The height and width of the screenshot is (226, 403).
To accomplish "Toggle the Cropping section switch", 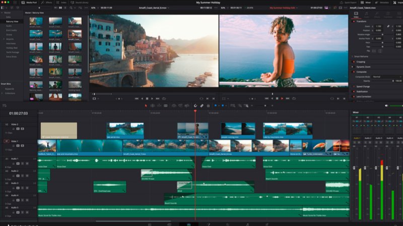I will point(354,62).
